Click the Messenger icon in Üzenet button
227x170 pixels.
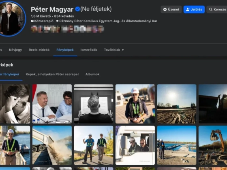coord(165,10)
